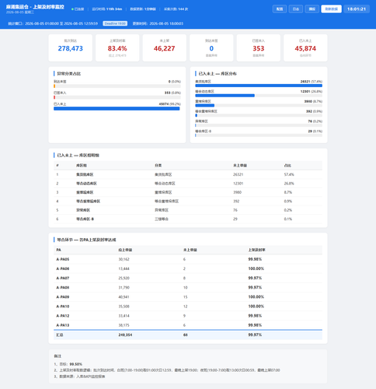Screen dimensions: 376x389
Task: Select the 46,227 not-shelved card
Action: pos(165,47)
